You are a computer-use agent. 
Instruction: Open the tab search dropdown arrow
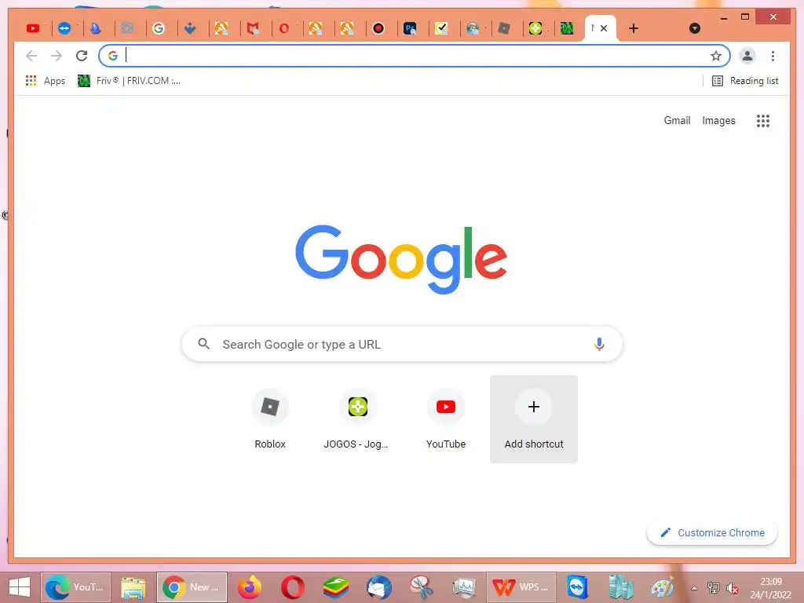coord(695,29)
